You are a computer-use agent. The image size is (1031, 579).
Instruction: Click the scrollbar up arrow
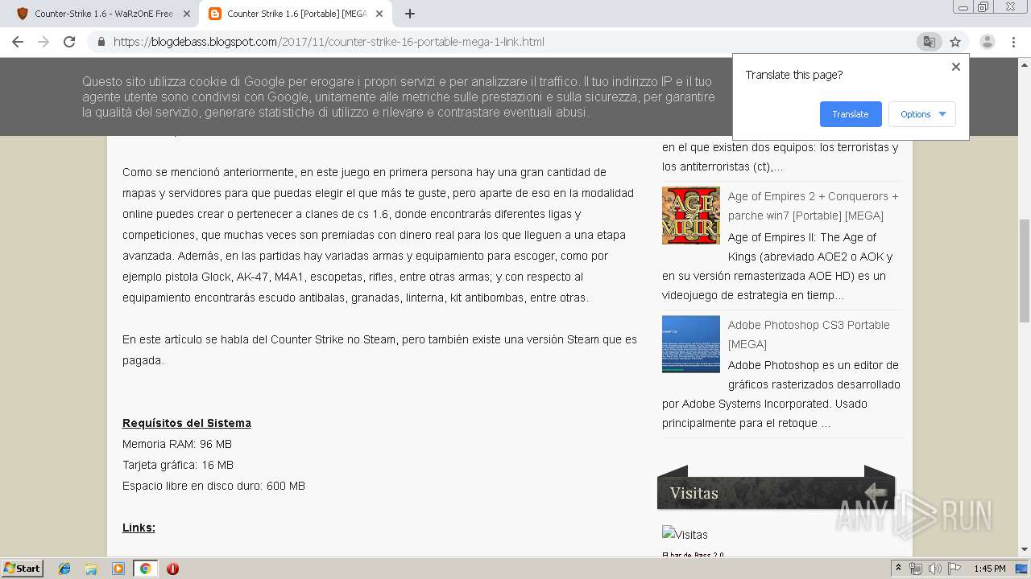coord(1025,64)
